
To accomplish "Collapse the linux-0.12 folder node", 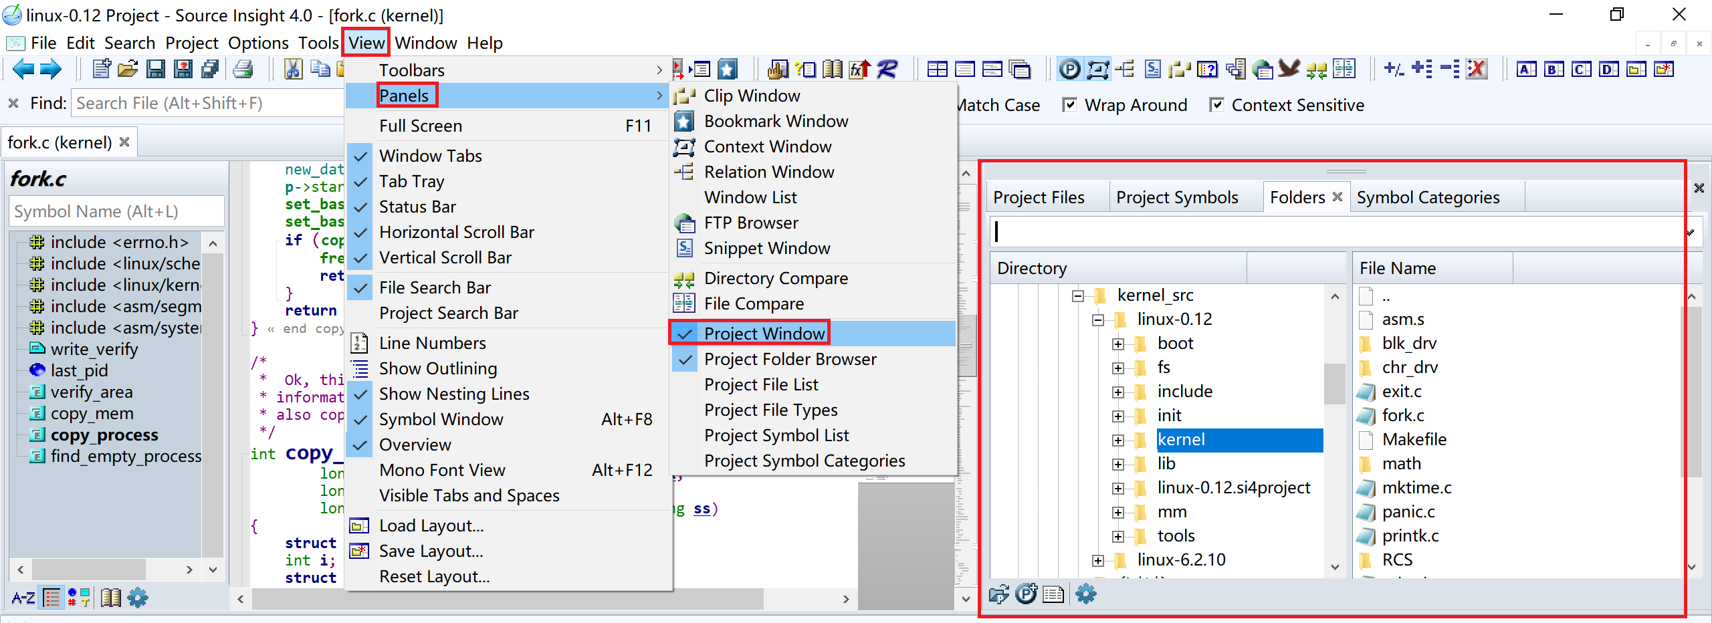I will coord(1097,320).
